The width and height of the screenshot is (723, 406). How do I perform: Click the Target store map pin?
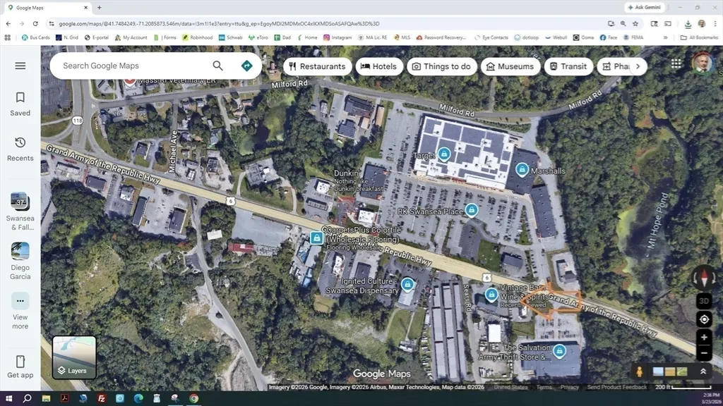(x=444, y=154)
